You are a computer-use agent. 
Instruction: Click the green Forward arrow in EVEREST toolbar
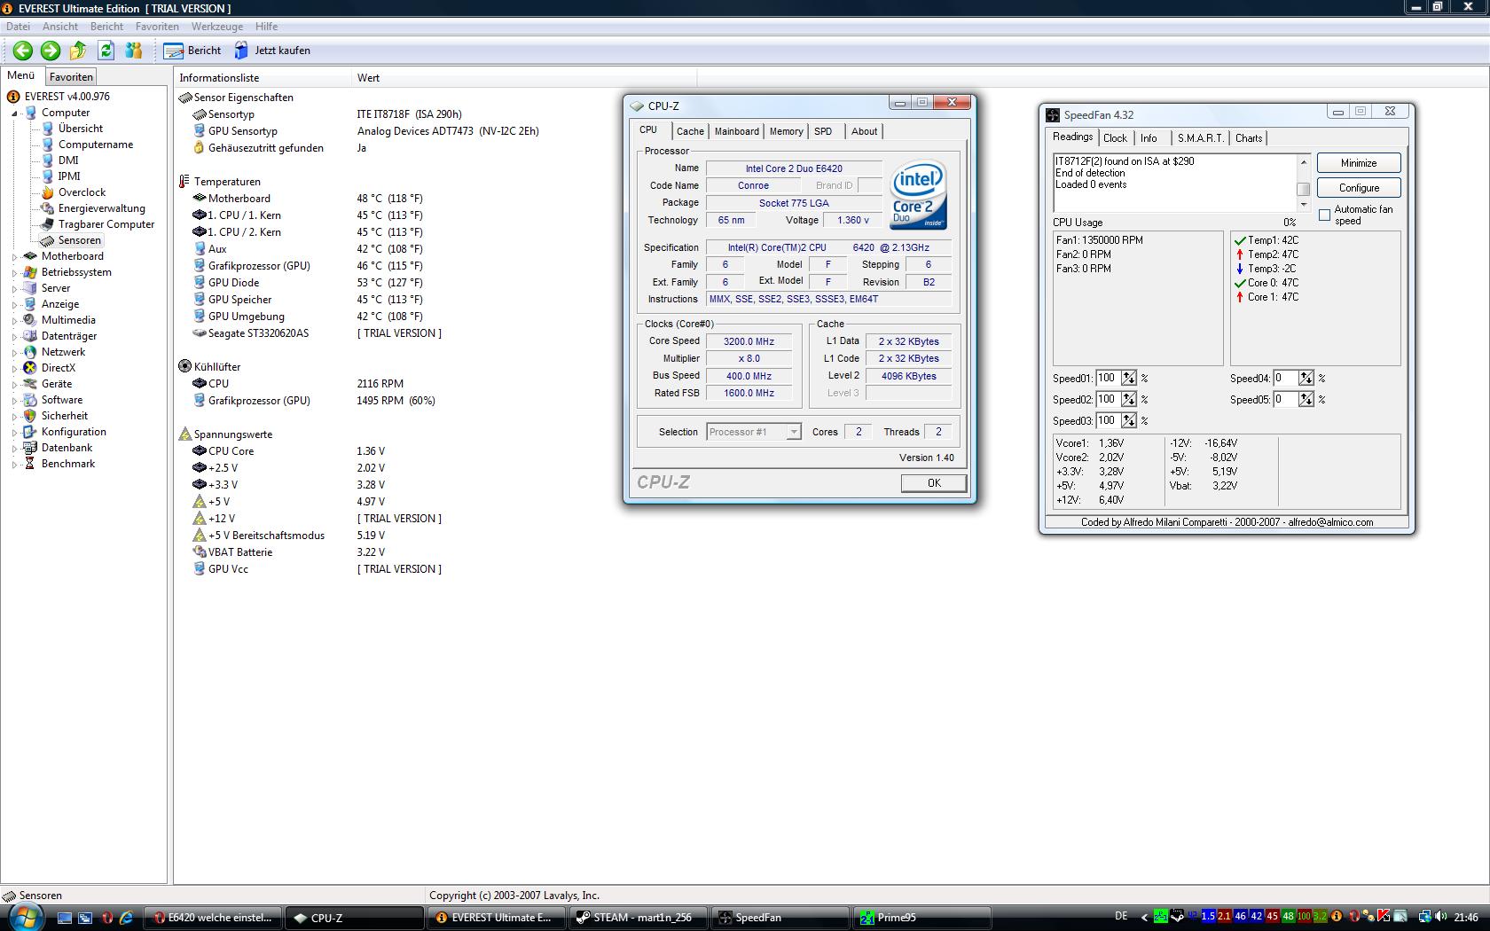pos(51,51)
